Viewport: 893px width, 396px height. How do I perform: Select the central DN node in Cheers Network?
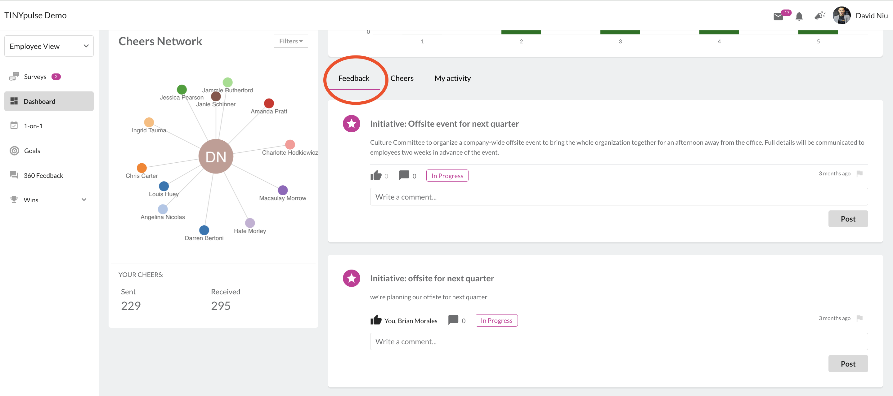[x=216, y=156]
